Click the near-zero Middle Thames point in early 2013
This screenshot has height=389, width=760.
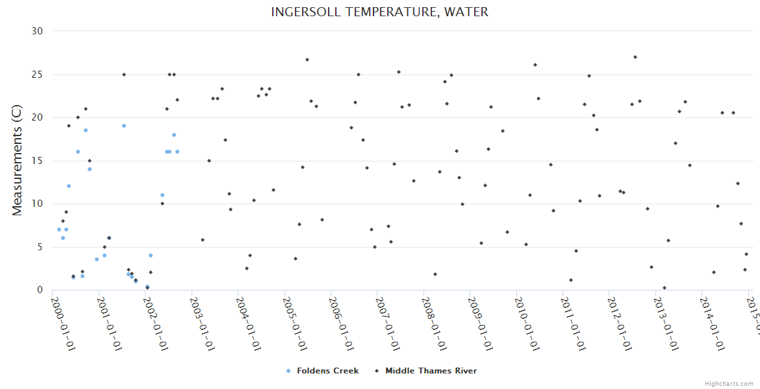pos(665,288)
